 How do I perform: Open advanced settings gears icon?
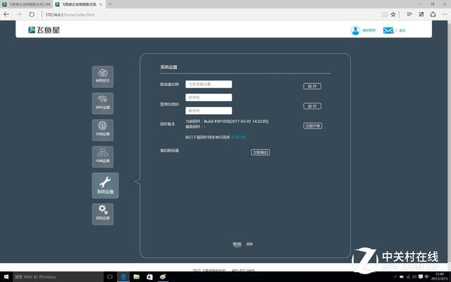[103, 214]
